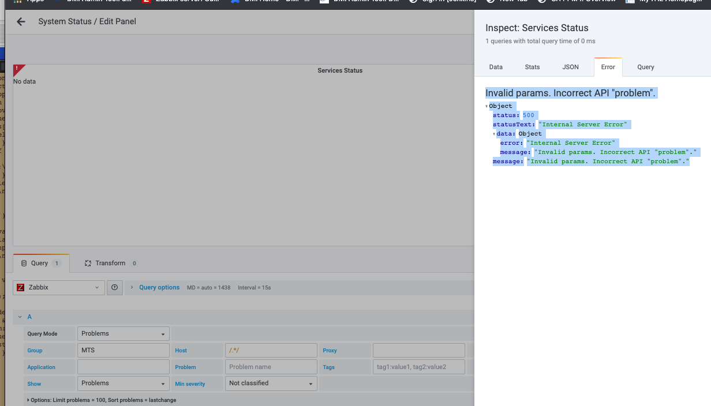The height and width of the screenshot is (406, 711).
Task: Open the Zabbix data source dropdown
Action: (59, 287)
